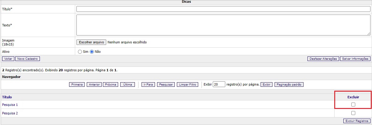Clear filter with Limpar Filtro

[188, 85]
